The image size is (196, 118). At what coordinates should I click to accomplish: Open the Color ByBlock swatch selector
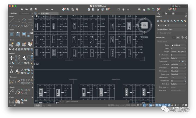178,45
